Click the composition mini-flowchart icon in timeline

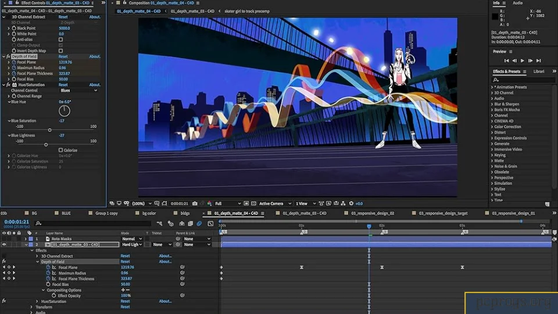[x=159, y=223]
